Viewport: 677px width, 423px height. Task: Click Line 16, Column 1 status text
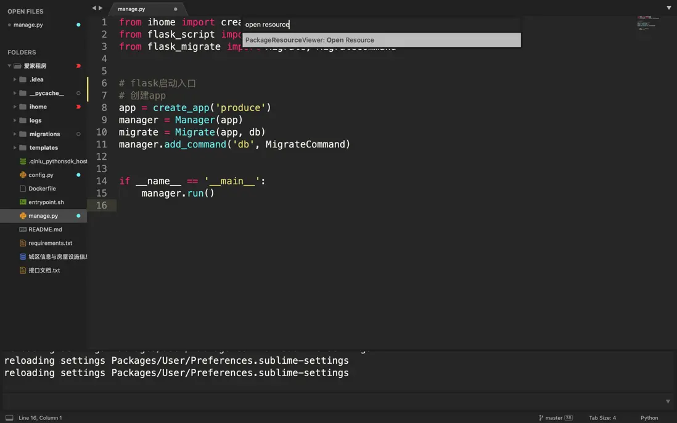(x=40, y=418)
